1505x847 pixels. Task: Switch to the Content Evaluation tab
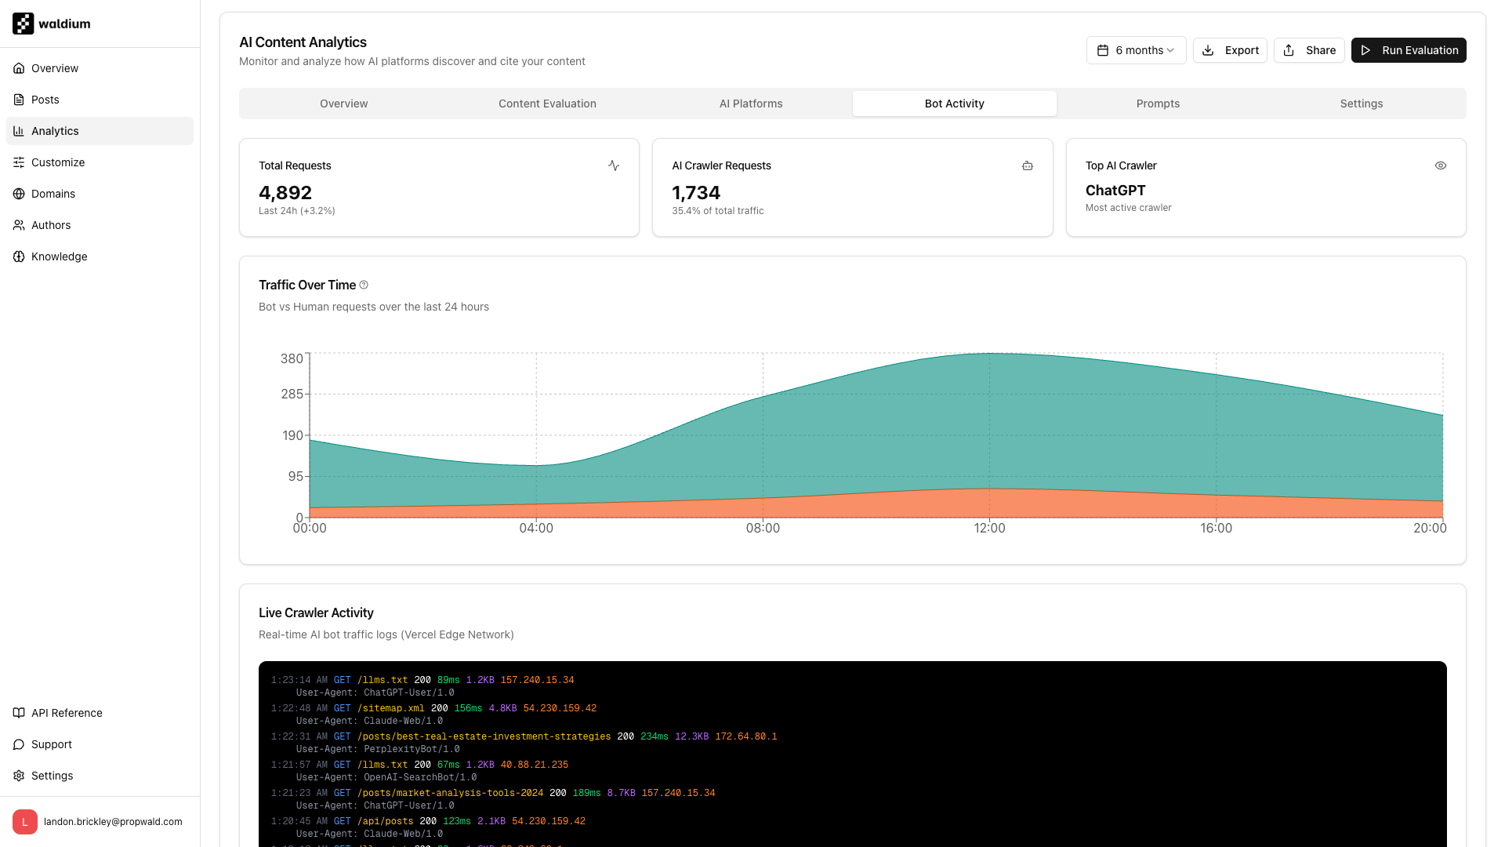tap(547, 104)
